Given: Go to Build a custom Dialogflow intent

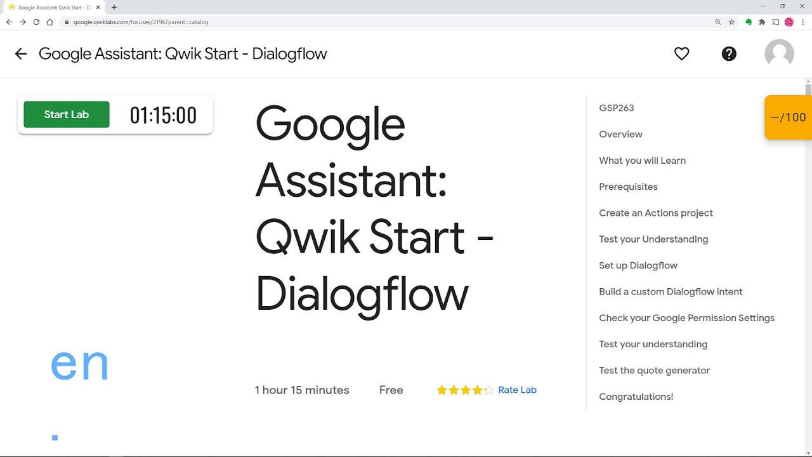Looking at the screenshot, I should click(x=671, y=291).
